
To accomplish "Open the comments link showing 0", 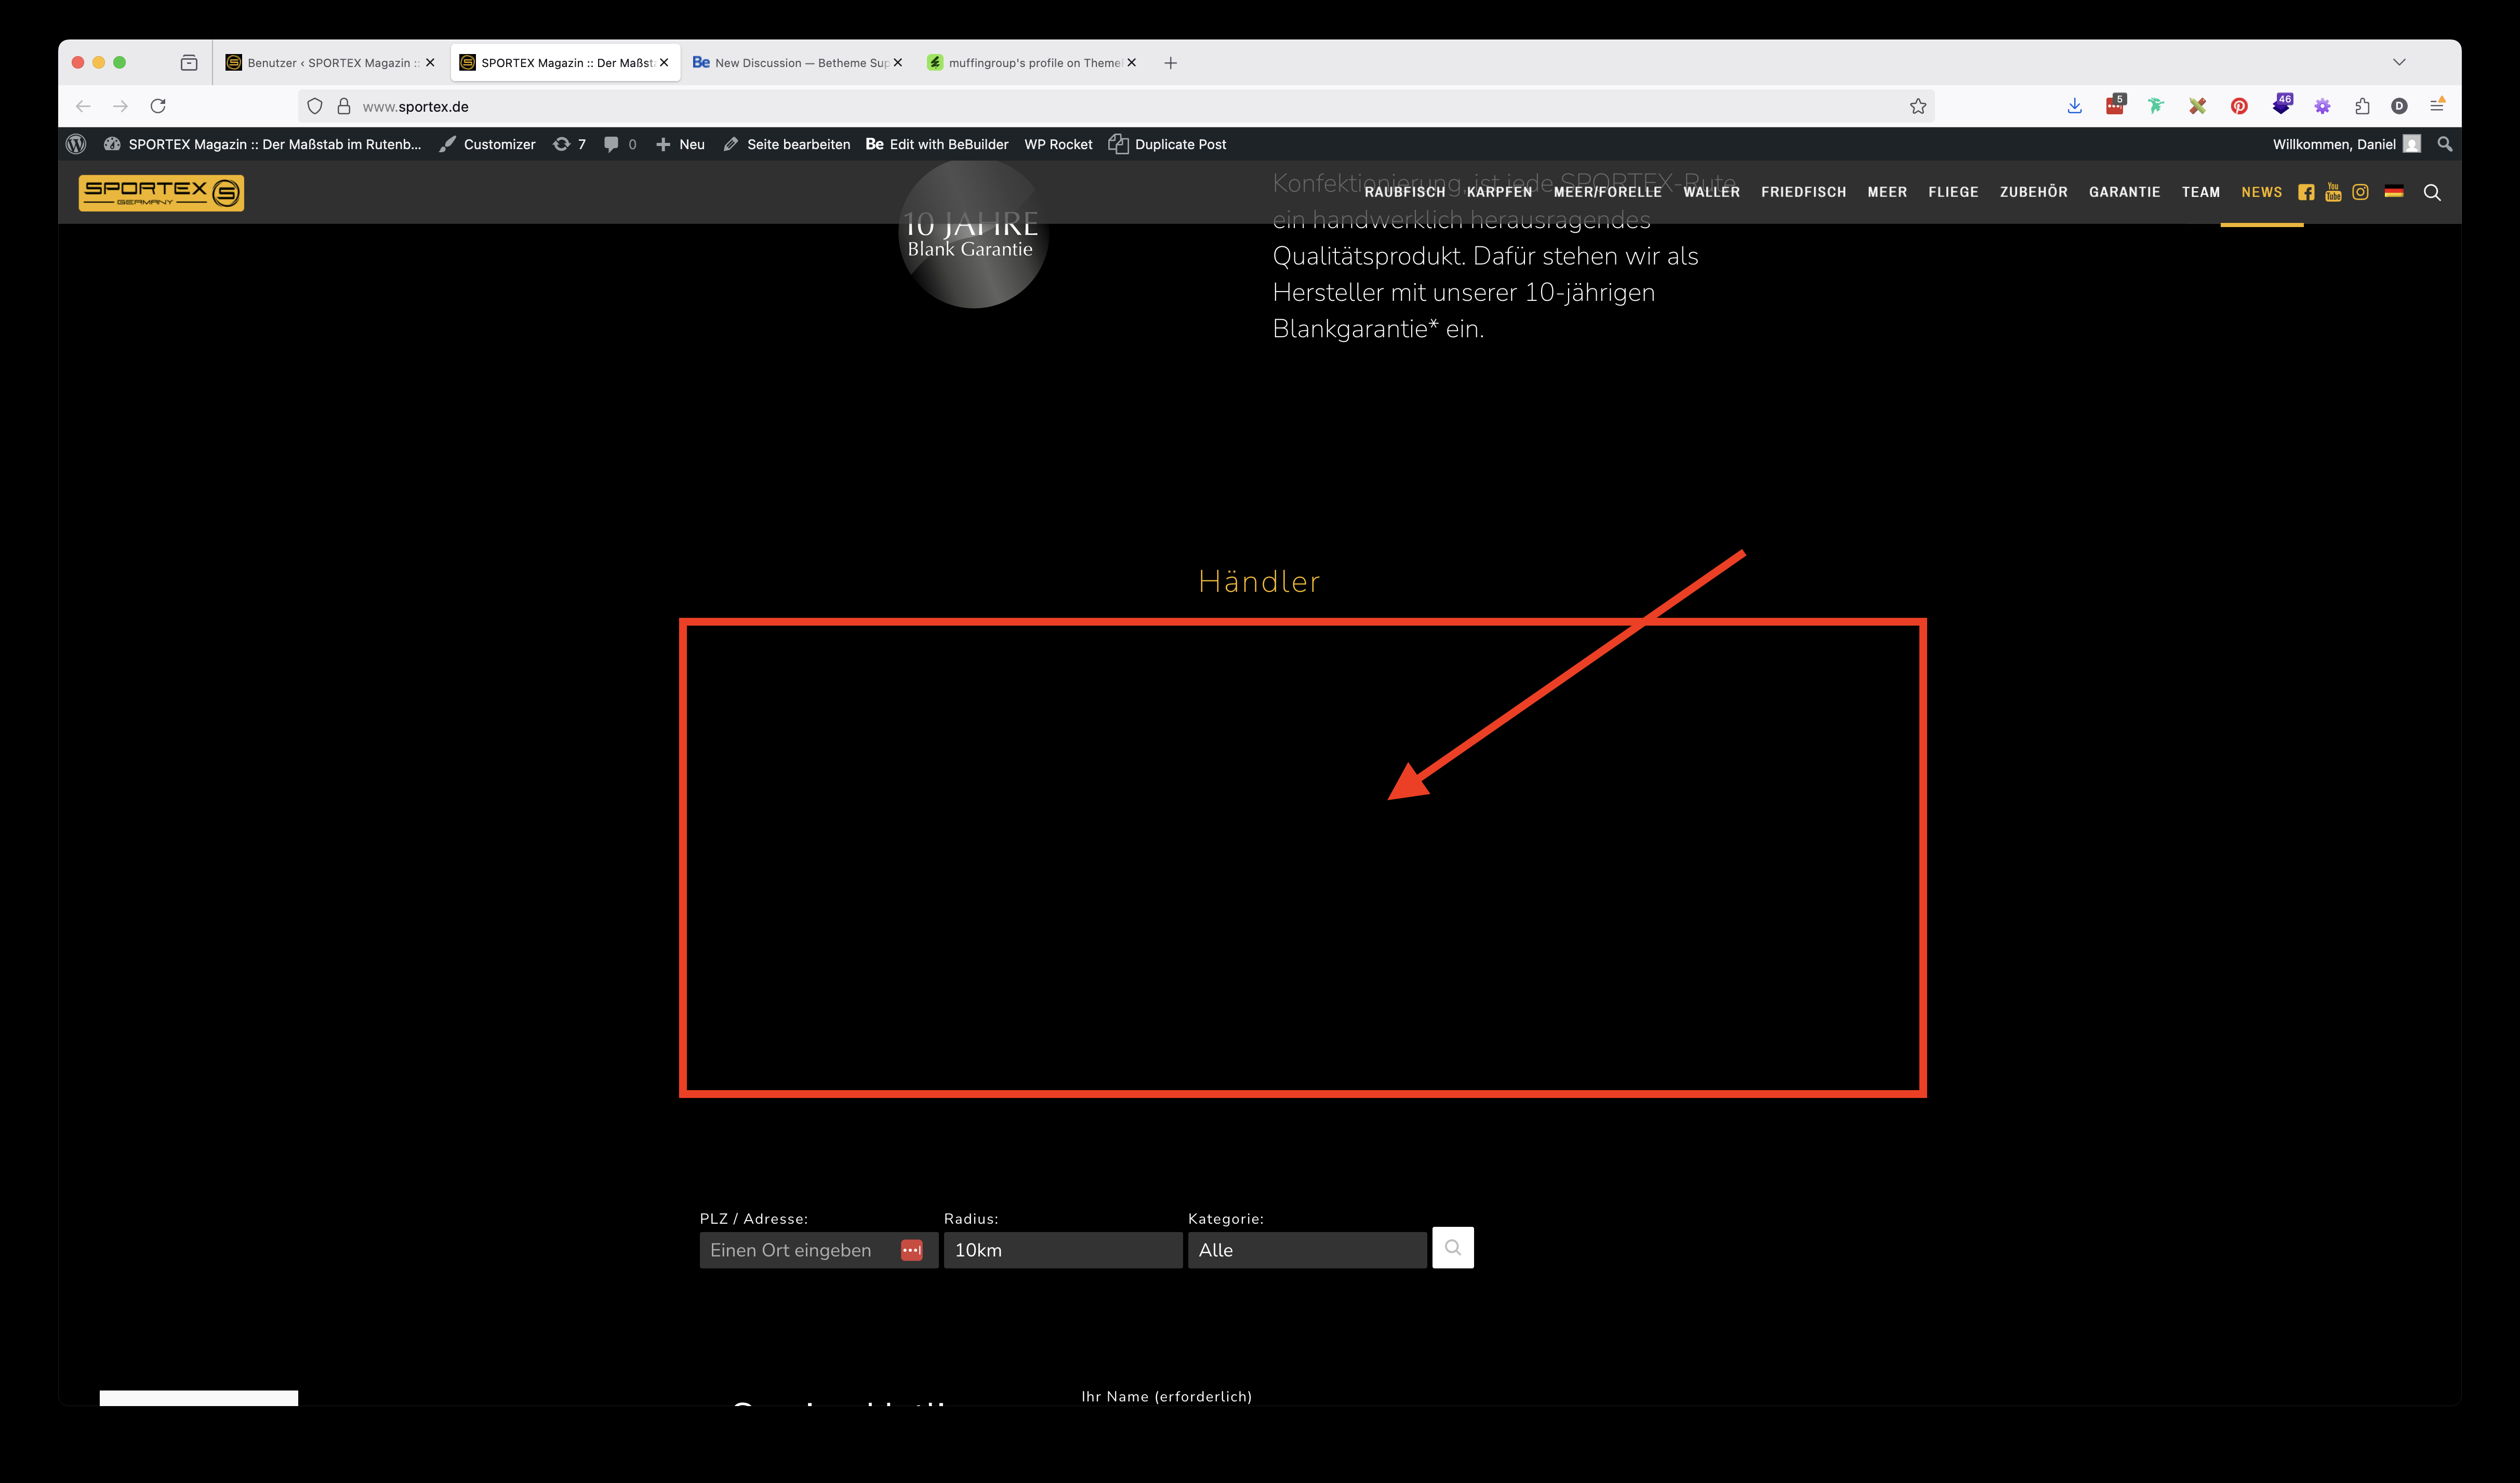I will click(x=620, y=144).
